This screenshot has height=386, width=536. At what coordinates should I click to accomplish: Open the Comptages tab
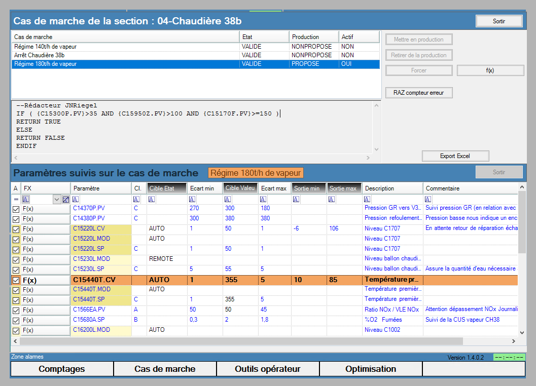click(62, 369)
